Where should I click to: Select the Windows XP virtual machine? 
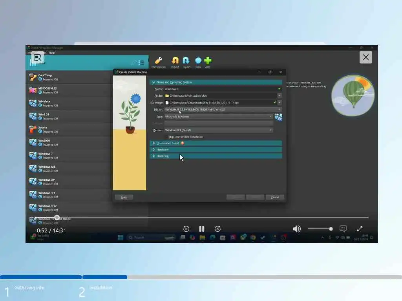click(x=69, y=182)
